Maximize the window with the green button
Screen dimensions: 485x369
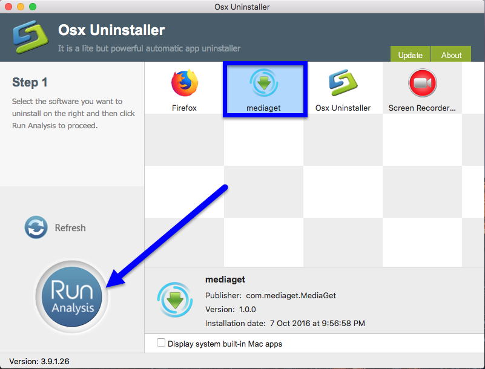coord(33,7)
